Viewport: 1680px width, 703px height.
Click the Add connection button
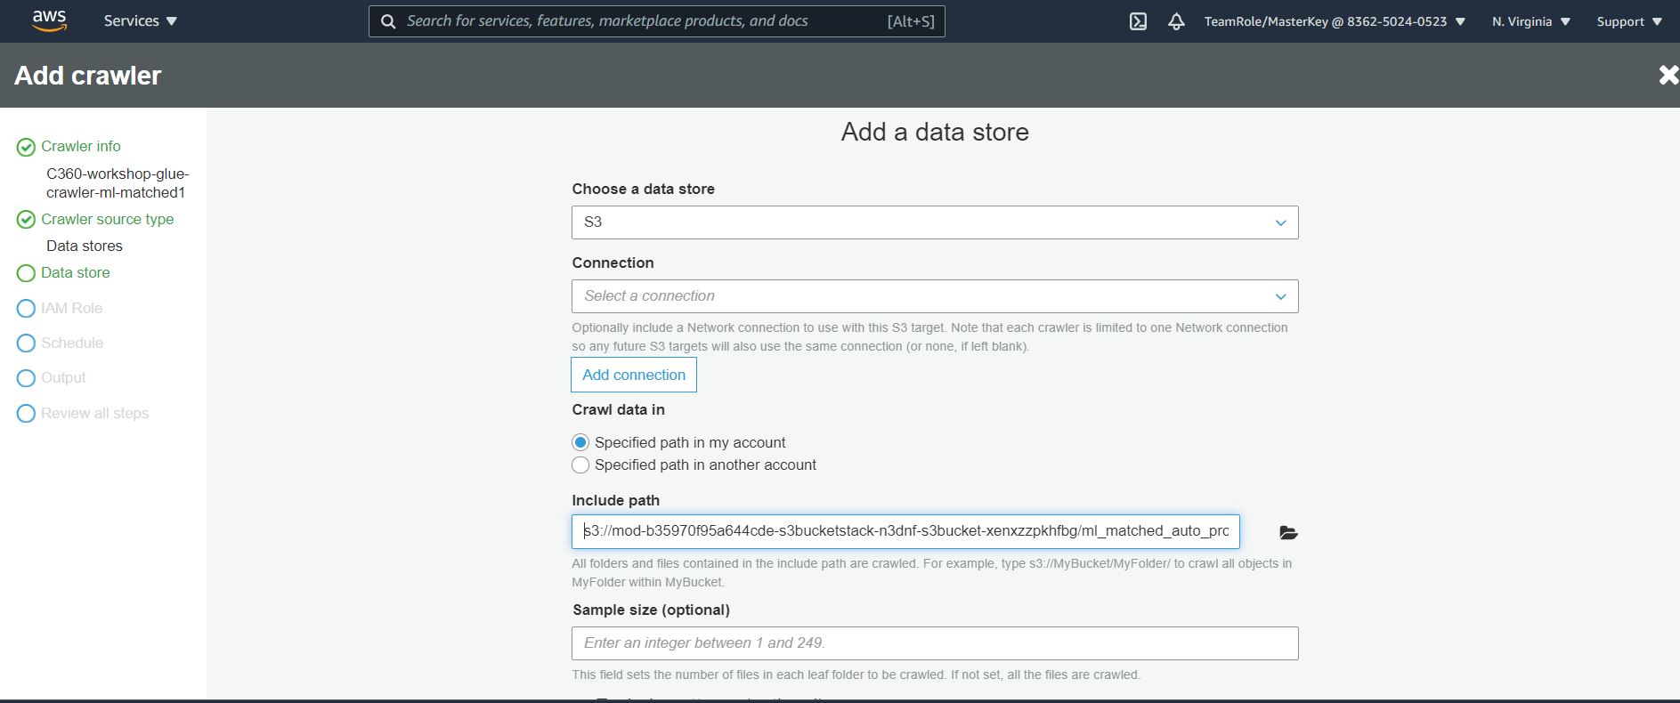[633, 375]
